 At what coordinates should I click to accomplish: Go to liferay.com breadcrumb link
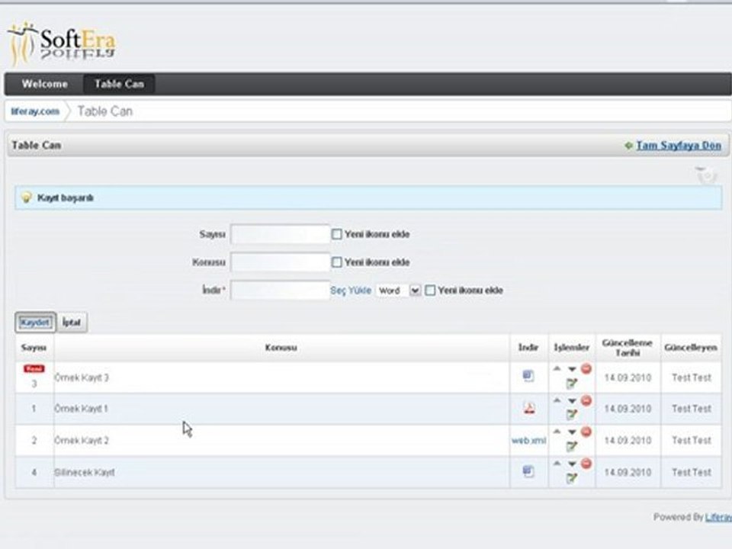35,111
